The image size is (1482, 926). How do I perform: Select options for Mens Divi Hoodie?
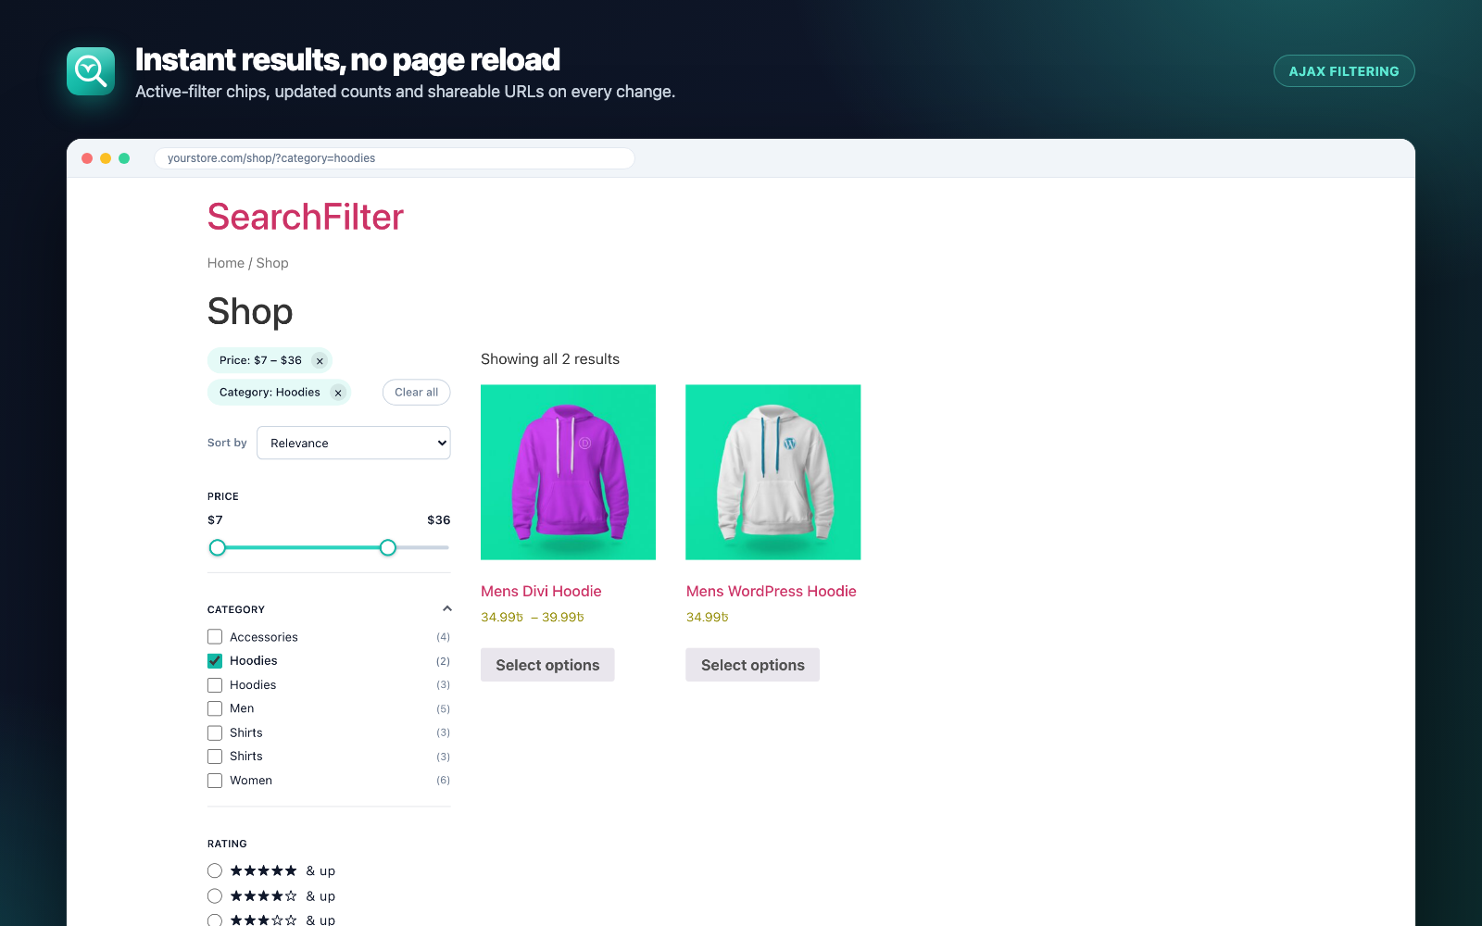point(547,665)
